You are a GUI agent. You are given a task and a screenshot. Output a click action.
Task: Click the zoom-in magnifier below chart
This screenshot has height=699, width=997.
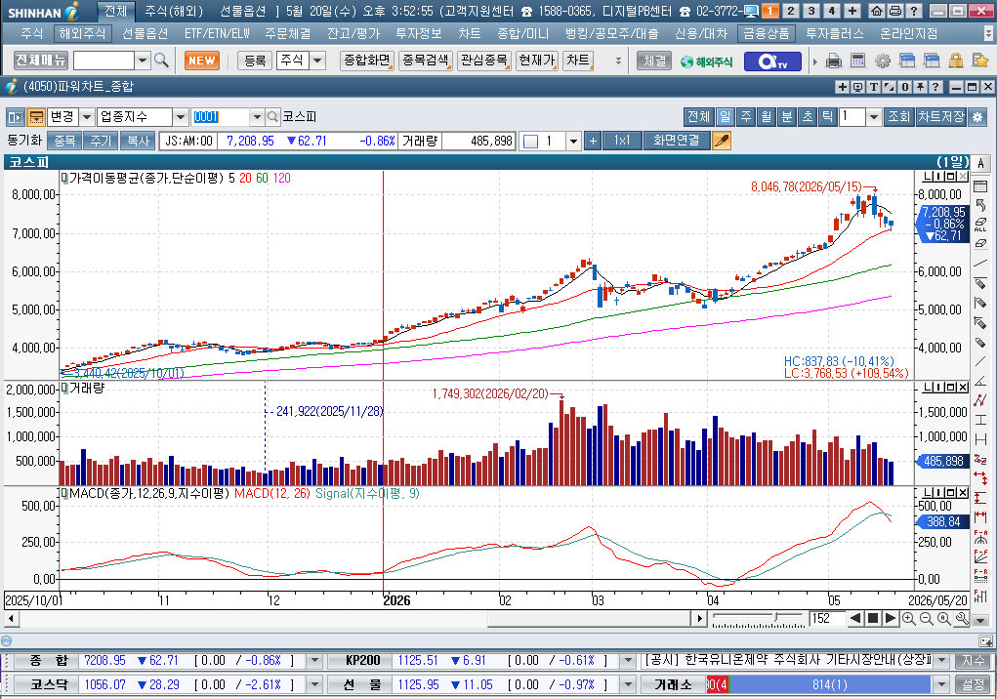[909, 618]
